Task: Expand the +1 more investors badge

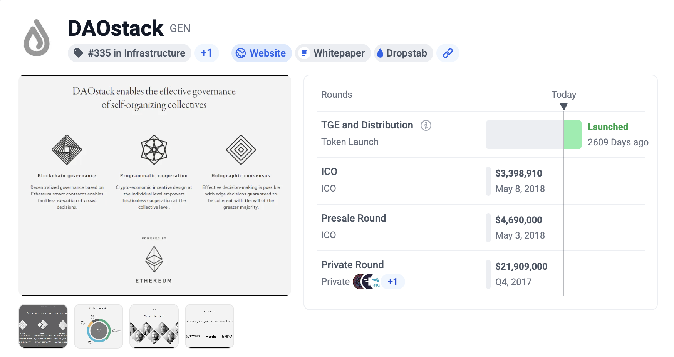Action: click(x=392, y=282)
